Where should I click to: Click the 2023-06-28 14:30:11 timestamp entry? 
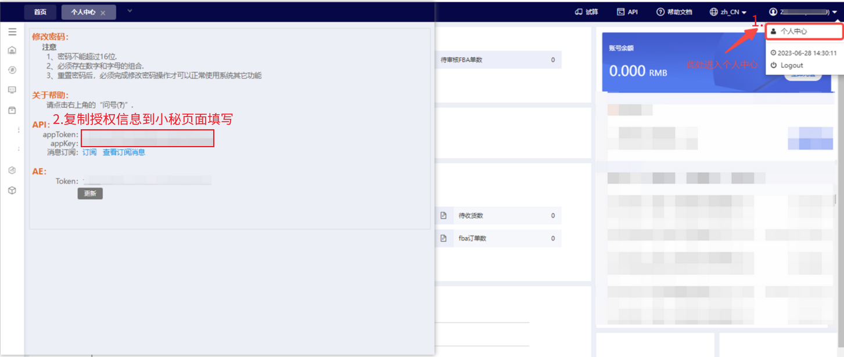803,53
